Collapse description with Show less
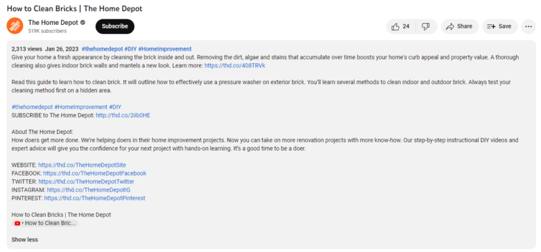 [24, 240]
